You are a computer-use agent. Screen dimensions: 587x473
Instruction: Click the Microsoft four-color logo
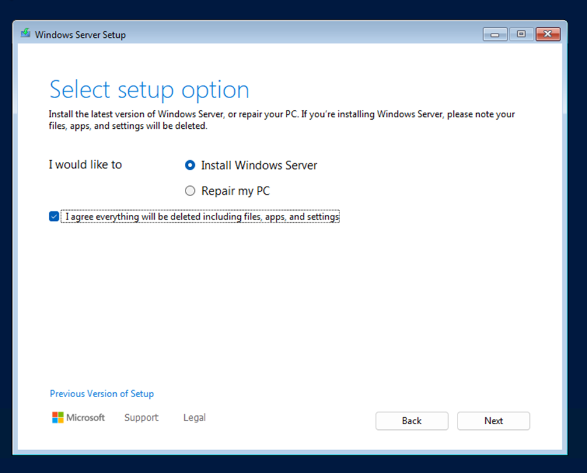(58, 417)
